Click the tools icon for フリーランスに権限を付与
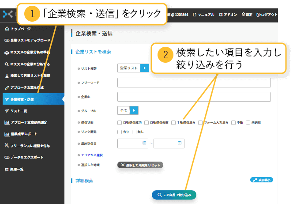Screen dimensions: 293x204 [7, 145]
